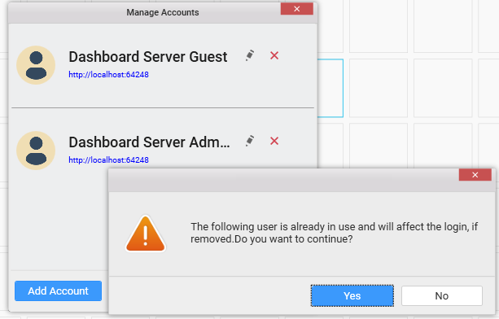
Task: Select the Dashboard Server Adm… avatar
Action: 36,151
